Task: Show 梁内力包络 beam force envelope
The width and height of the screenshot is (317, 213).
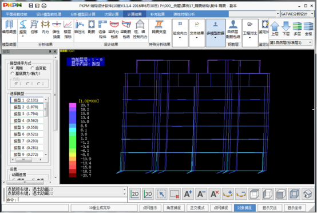Action: click(x=114, y=29)
